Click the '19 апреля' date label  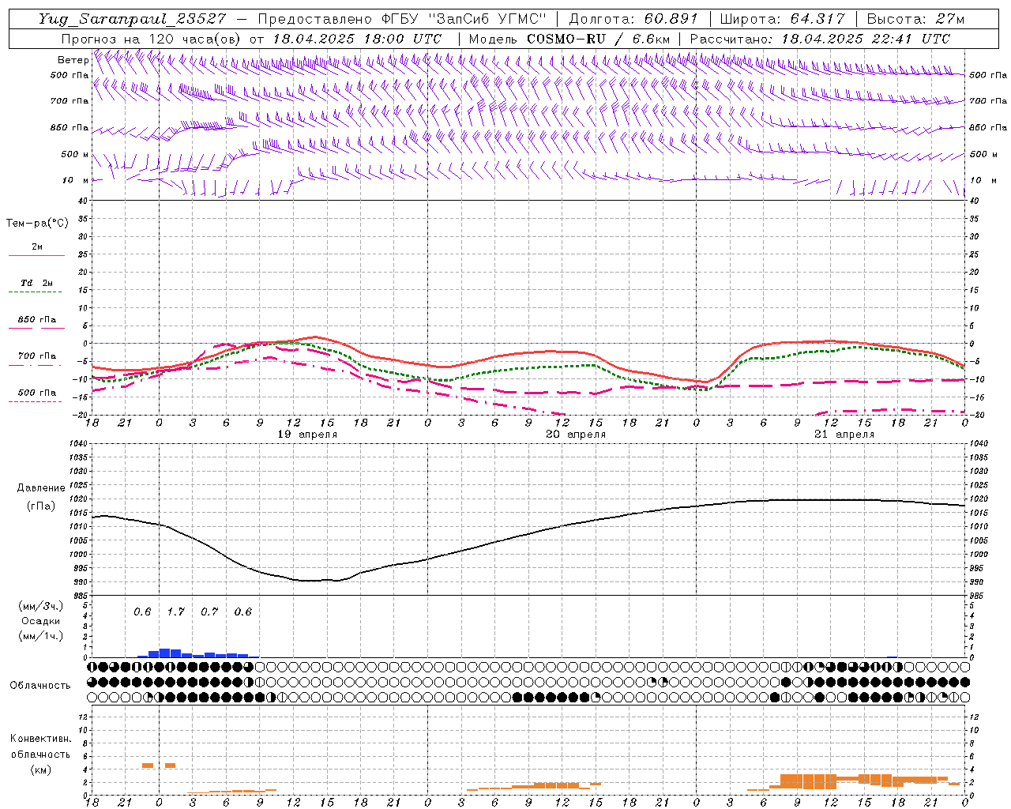pos(307,435)
